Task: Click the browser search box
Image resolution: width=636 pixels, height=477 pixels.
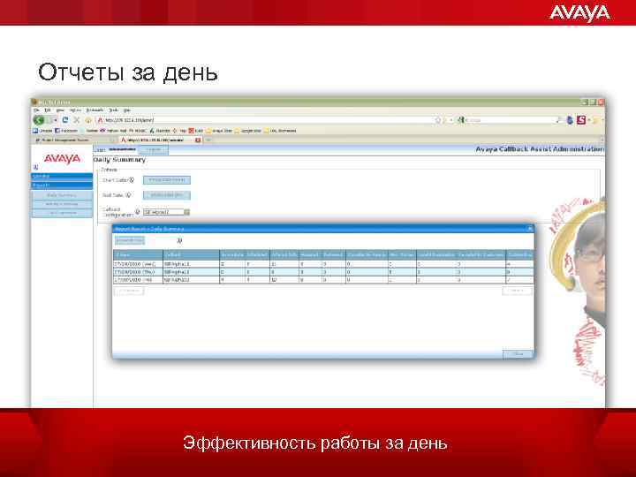Action: 511,120
